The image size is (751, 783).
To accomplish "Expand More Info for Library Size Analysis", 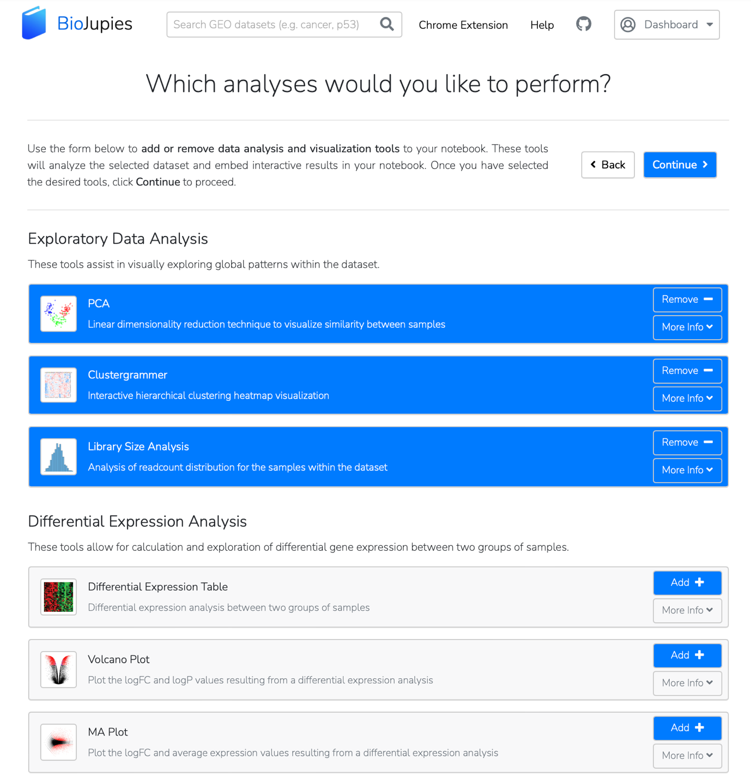I will (687, 470).
